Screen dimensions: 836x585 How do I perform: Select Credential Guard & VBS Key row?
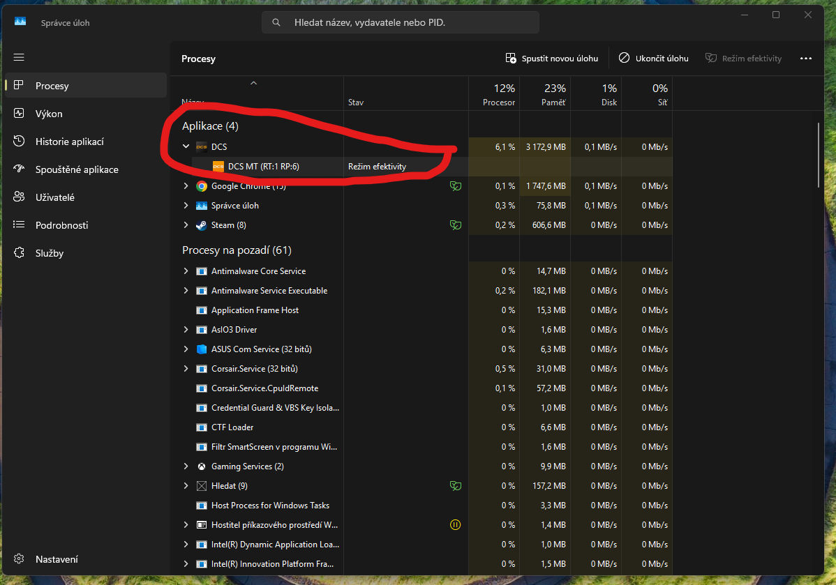pyautogui.click(x=421, y=408)
